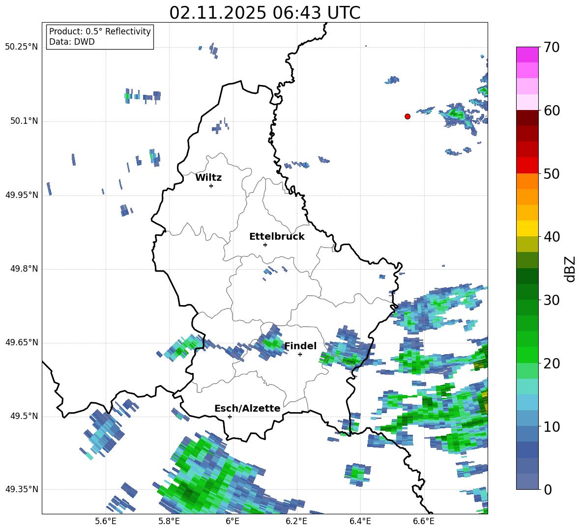Click the 49.35°N latitude label
Image resolution: width=582 pixels, height=531 pixels.
pyautogui.click(x=22, y=489)
